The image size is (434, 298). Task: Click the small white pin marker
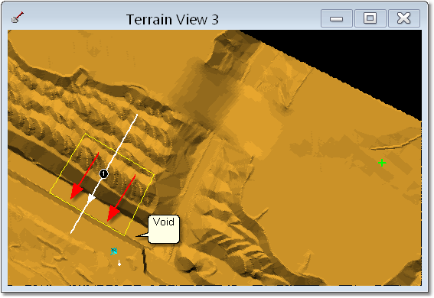(x=119, y=263)
